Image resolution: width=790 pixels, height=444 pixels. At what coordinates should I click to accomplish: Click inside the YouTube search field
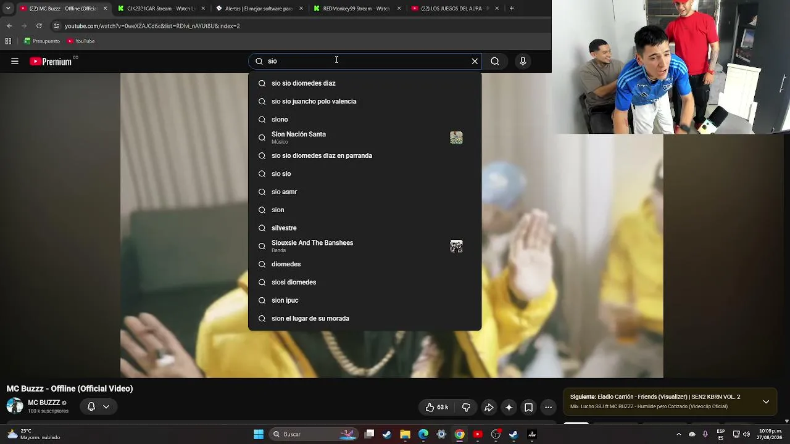pos(364,61)
